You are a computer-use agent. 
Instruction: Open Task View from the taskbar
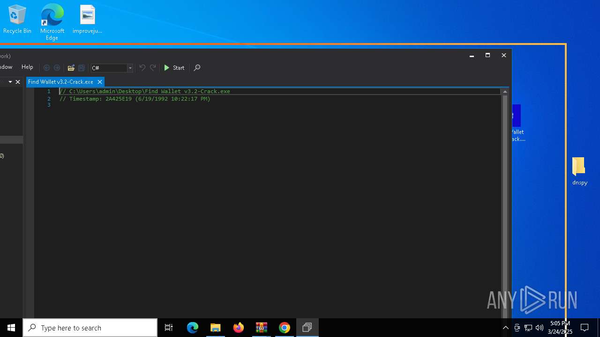pyautogui.click(x=169, y=328)
